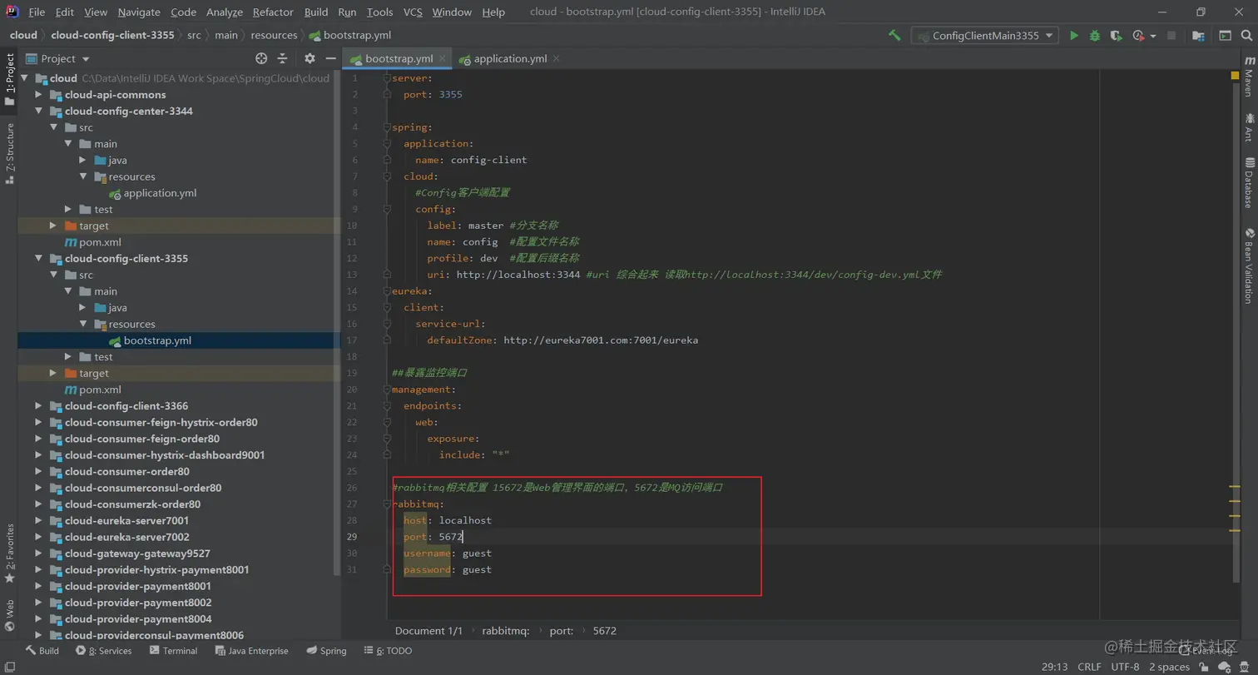Open Project panel settings gear
This screenshot has height=675, width=1258.
click(310, 58)
